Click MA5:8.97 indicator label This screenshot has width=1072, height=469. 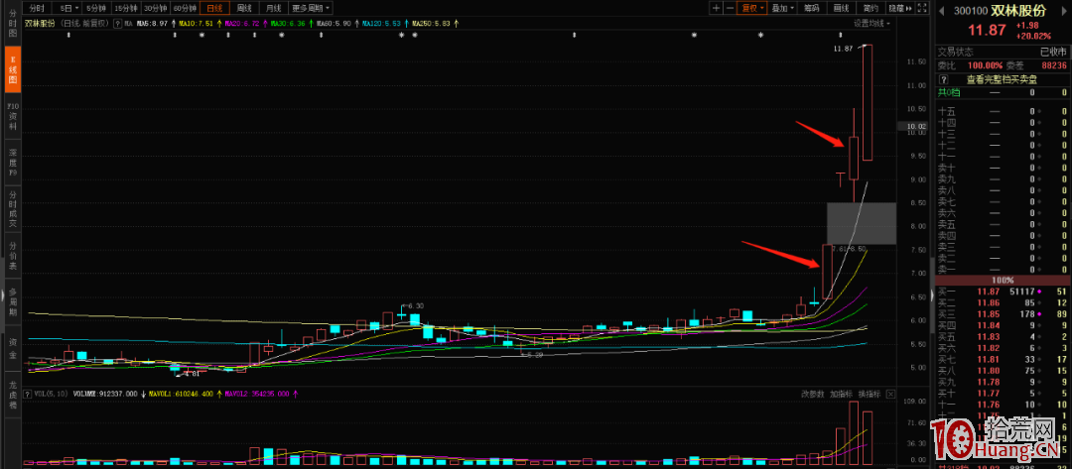click(x=152, y=23)
